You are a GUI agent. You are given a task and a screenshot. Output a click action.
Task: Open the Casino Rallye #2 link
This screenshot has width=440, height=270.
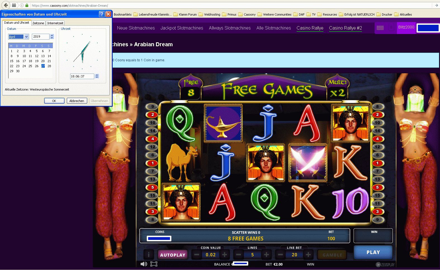pyautogui.click(x=345, y=28)
